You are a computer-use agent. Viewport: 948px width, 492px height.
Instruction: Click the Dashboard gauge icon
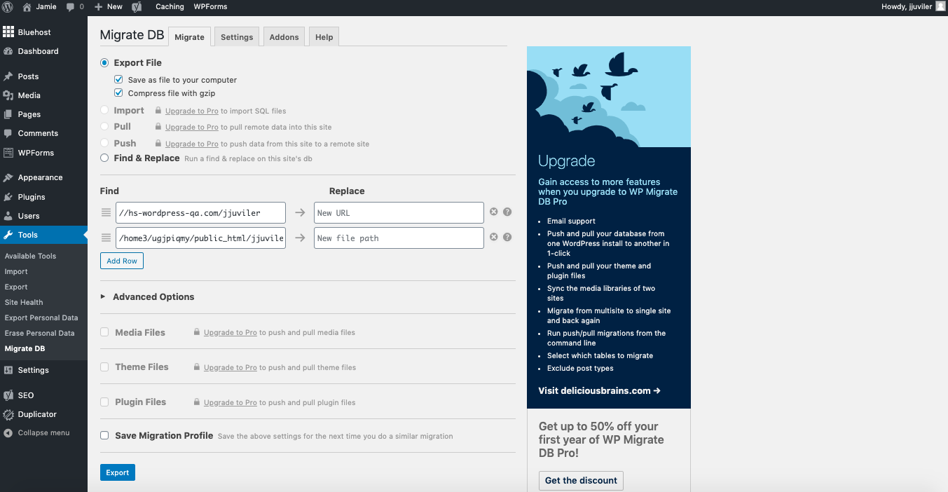[8, 51]
